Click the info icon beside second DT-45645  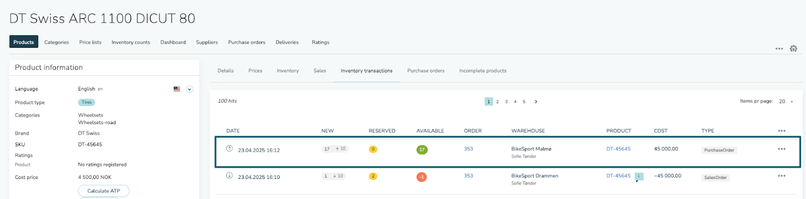point(639,176)
